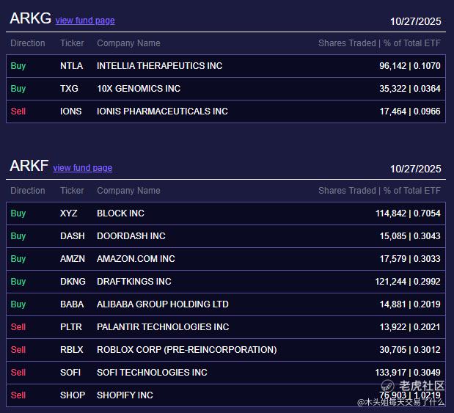
Task: Click value 35,322 | 0.0364
Action: click(410, 88)
